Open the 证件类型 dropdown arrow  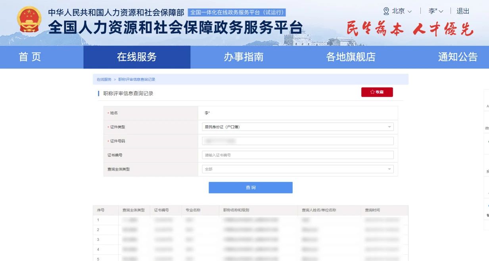click(x=389, y=127)
